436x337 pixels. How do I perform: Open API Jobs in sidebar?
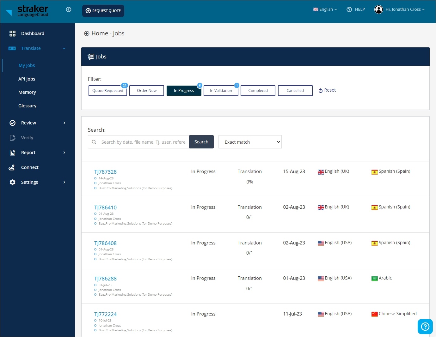pos(27,79)
